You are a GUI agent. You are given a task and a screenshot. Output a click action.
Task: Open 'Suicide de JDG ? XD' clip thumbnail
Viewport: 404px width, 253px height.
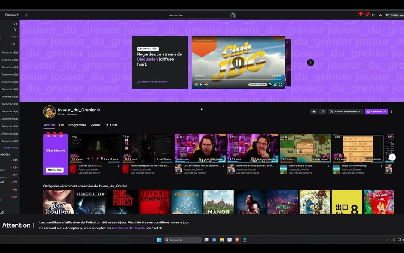pyautogui.click(x=95, y=148)
